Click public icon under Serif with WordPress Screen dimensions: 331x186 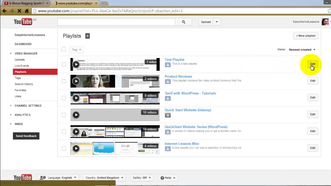tap(168, 98)
